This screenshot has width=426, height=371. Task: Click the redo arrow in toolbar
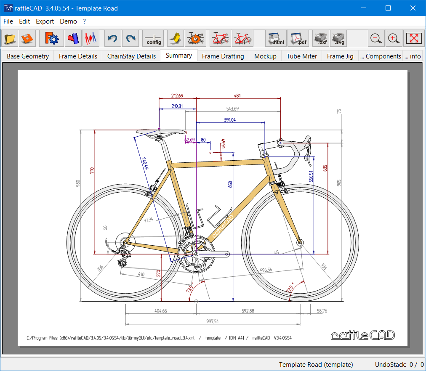pos(130,38)
